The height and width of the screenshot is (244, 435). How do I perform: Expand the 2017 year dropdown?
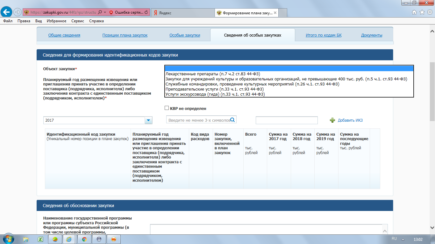pos(148,120)
